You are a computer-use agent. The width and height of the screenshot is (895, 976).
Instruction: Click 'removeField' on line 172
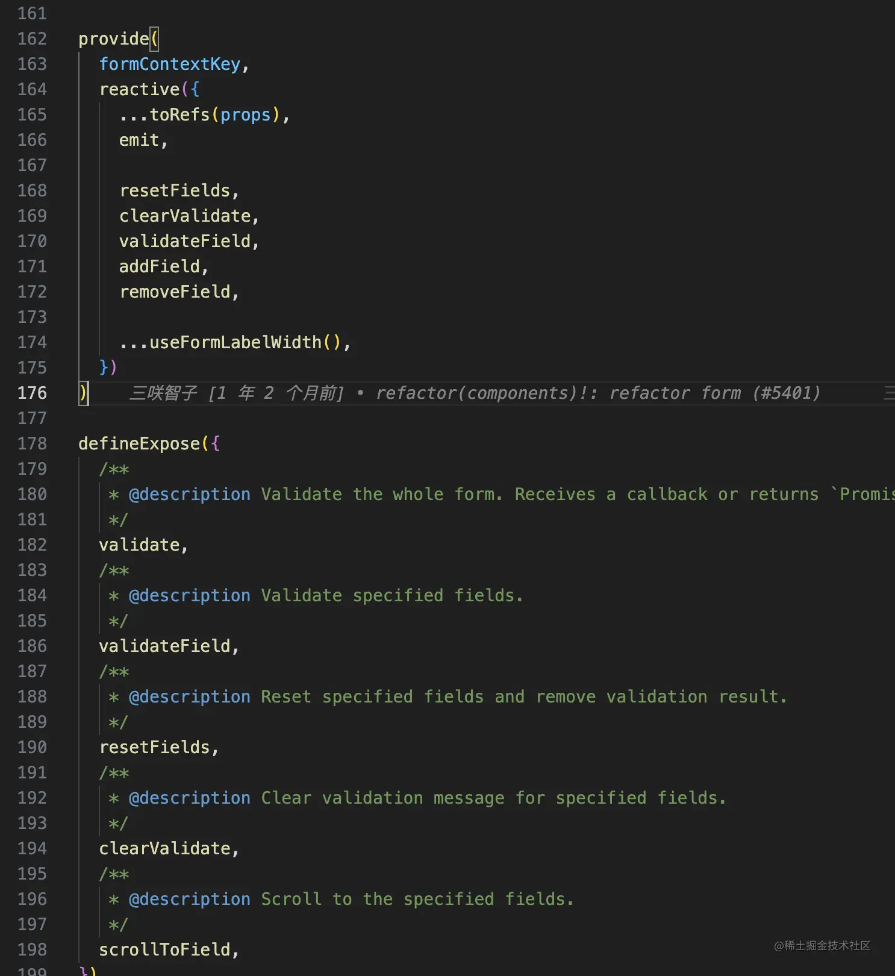point(175,292)
